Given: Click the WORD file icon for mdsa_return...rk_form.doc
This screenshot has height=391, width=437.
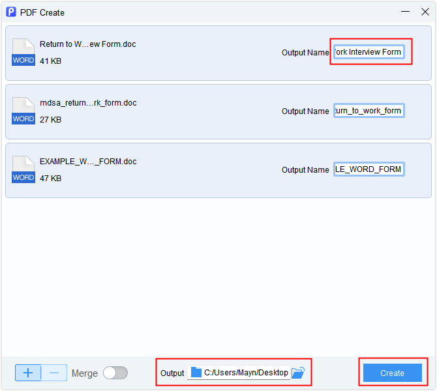Looking at the screenshot, I should click(23, 111).
